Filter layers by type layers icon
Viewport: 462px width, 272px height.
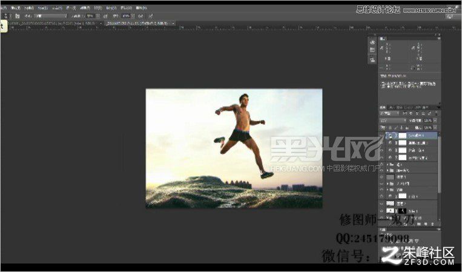click(x=417, y=113)
